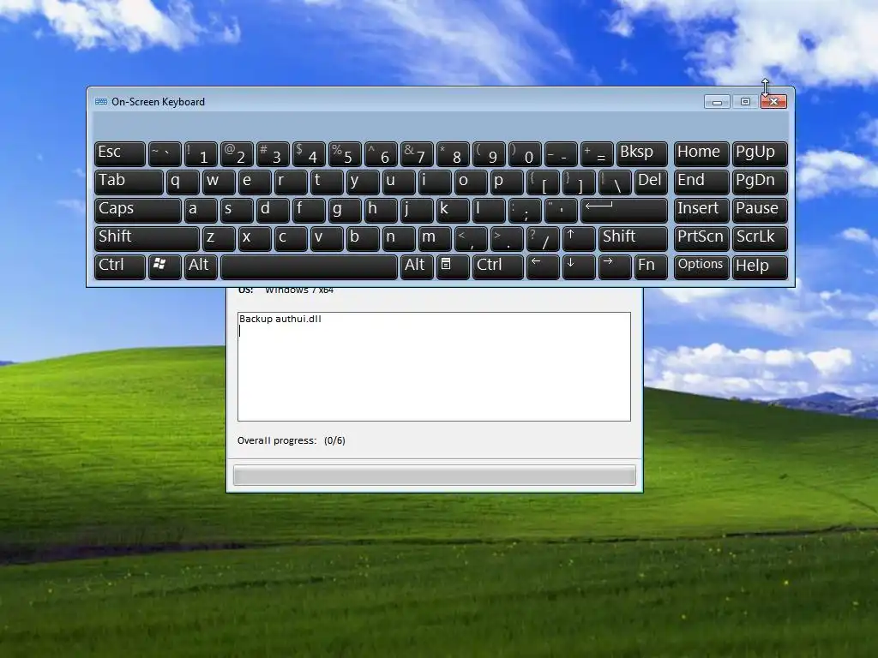Toggle the right Ctrl key

click(x=498, y=266)
